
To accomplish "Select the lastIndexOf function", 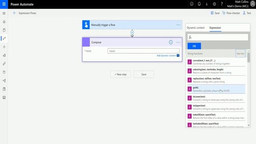I will click(x=216, y=125).
